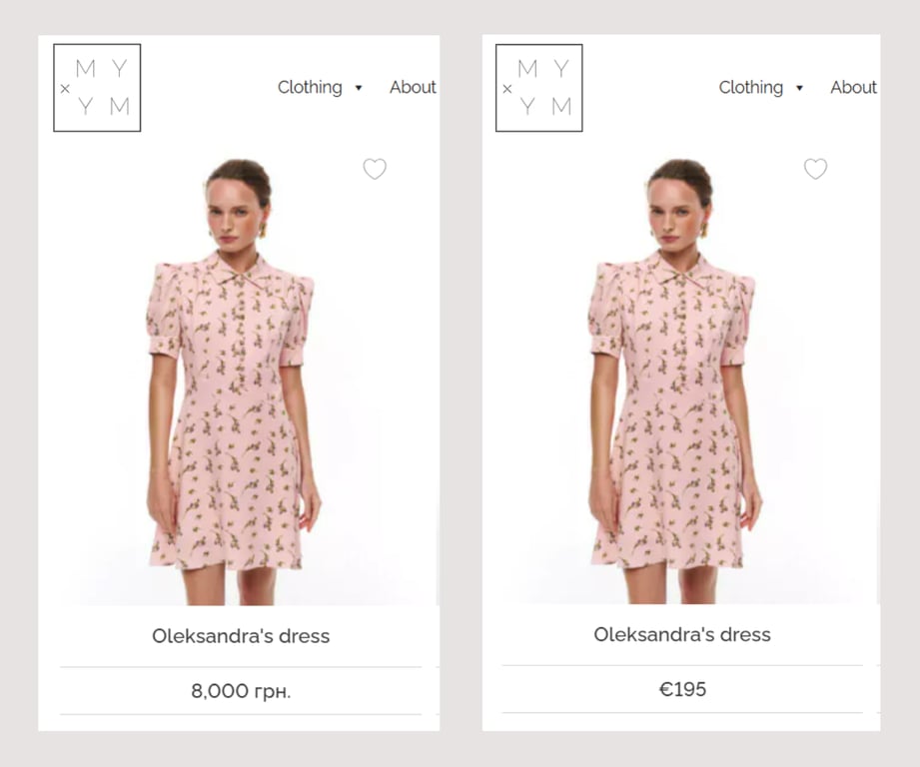Expand the Clothing arrow in the euro storefront

[x=799, y=88]
